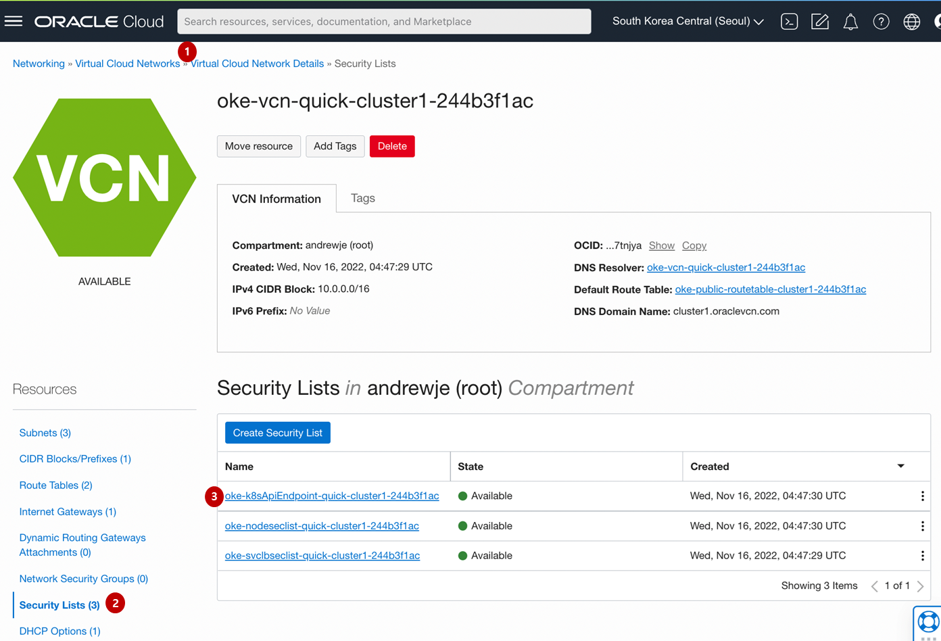This screenshot has width=941, height=641.
Task: Click the Showing 3 Items text
Action: point(819,586)
